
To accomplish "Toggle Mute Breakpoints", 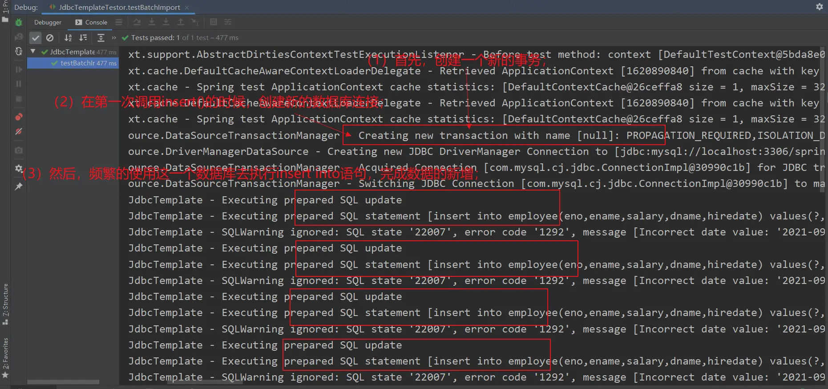I will (19, 131).
